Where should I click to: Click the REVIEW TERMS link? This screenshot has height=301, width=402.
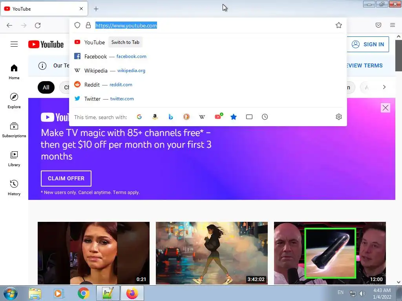365,65
